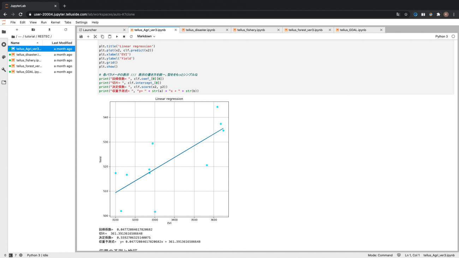The height and width of the screenshot is (258, 459).
Task: Switch to the tellus_disaster.ipynb tab
Action: coord(205,30)
